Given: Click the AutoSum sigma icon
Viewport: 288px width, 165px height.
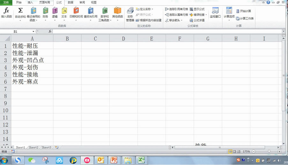Looking at the screenshot, I should click(20, 11).
